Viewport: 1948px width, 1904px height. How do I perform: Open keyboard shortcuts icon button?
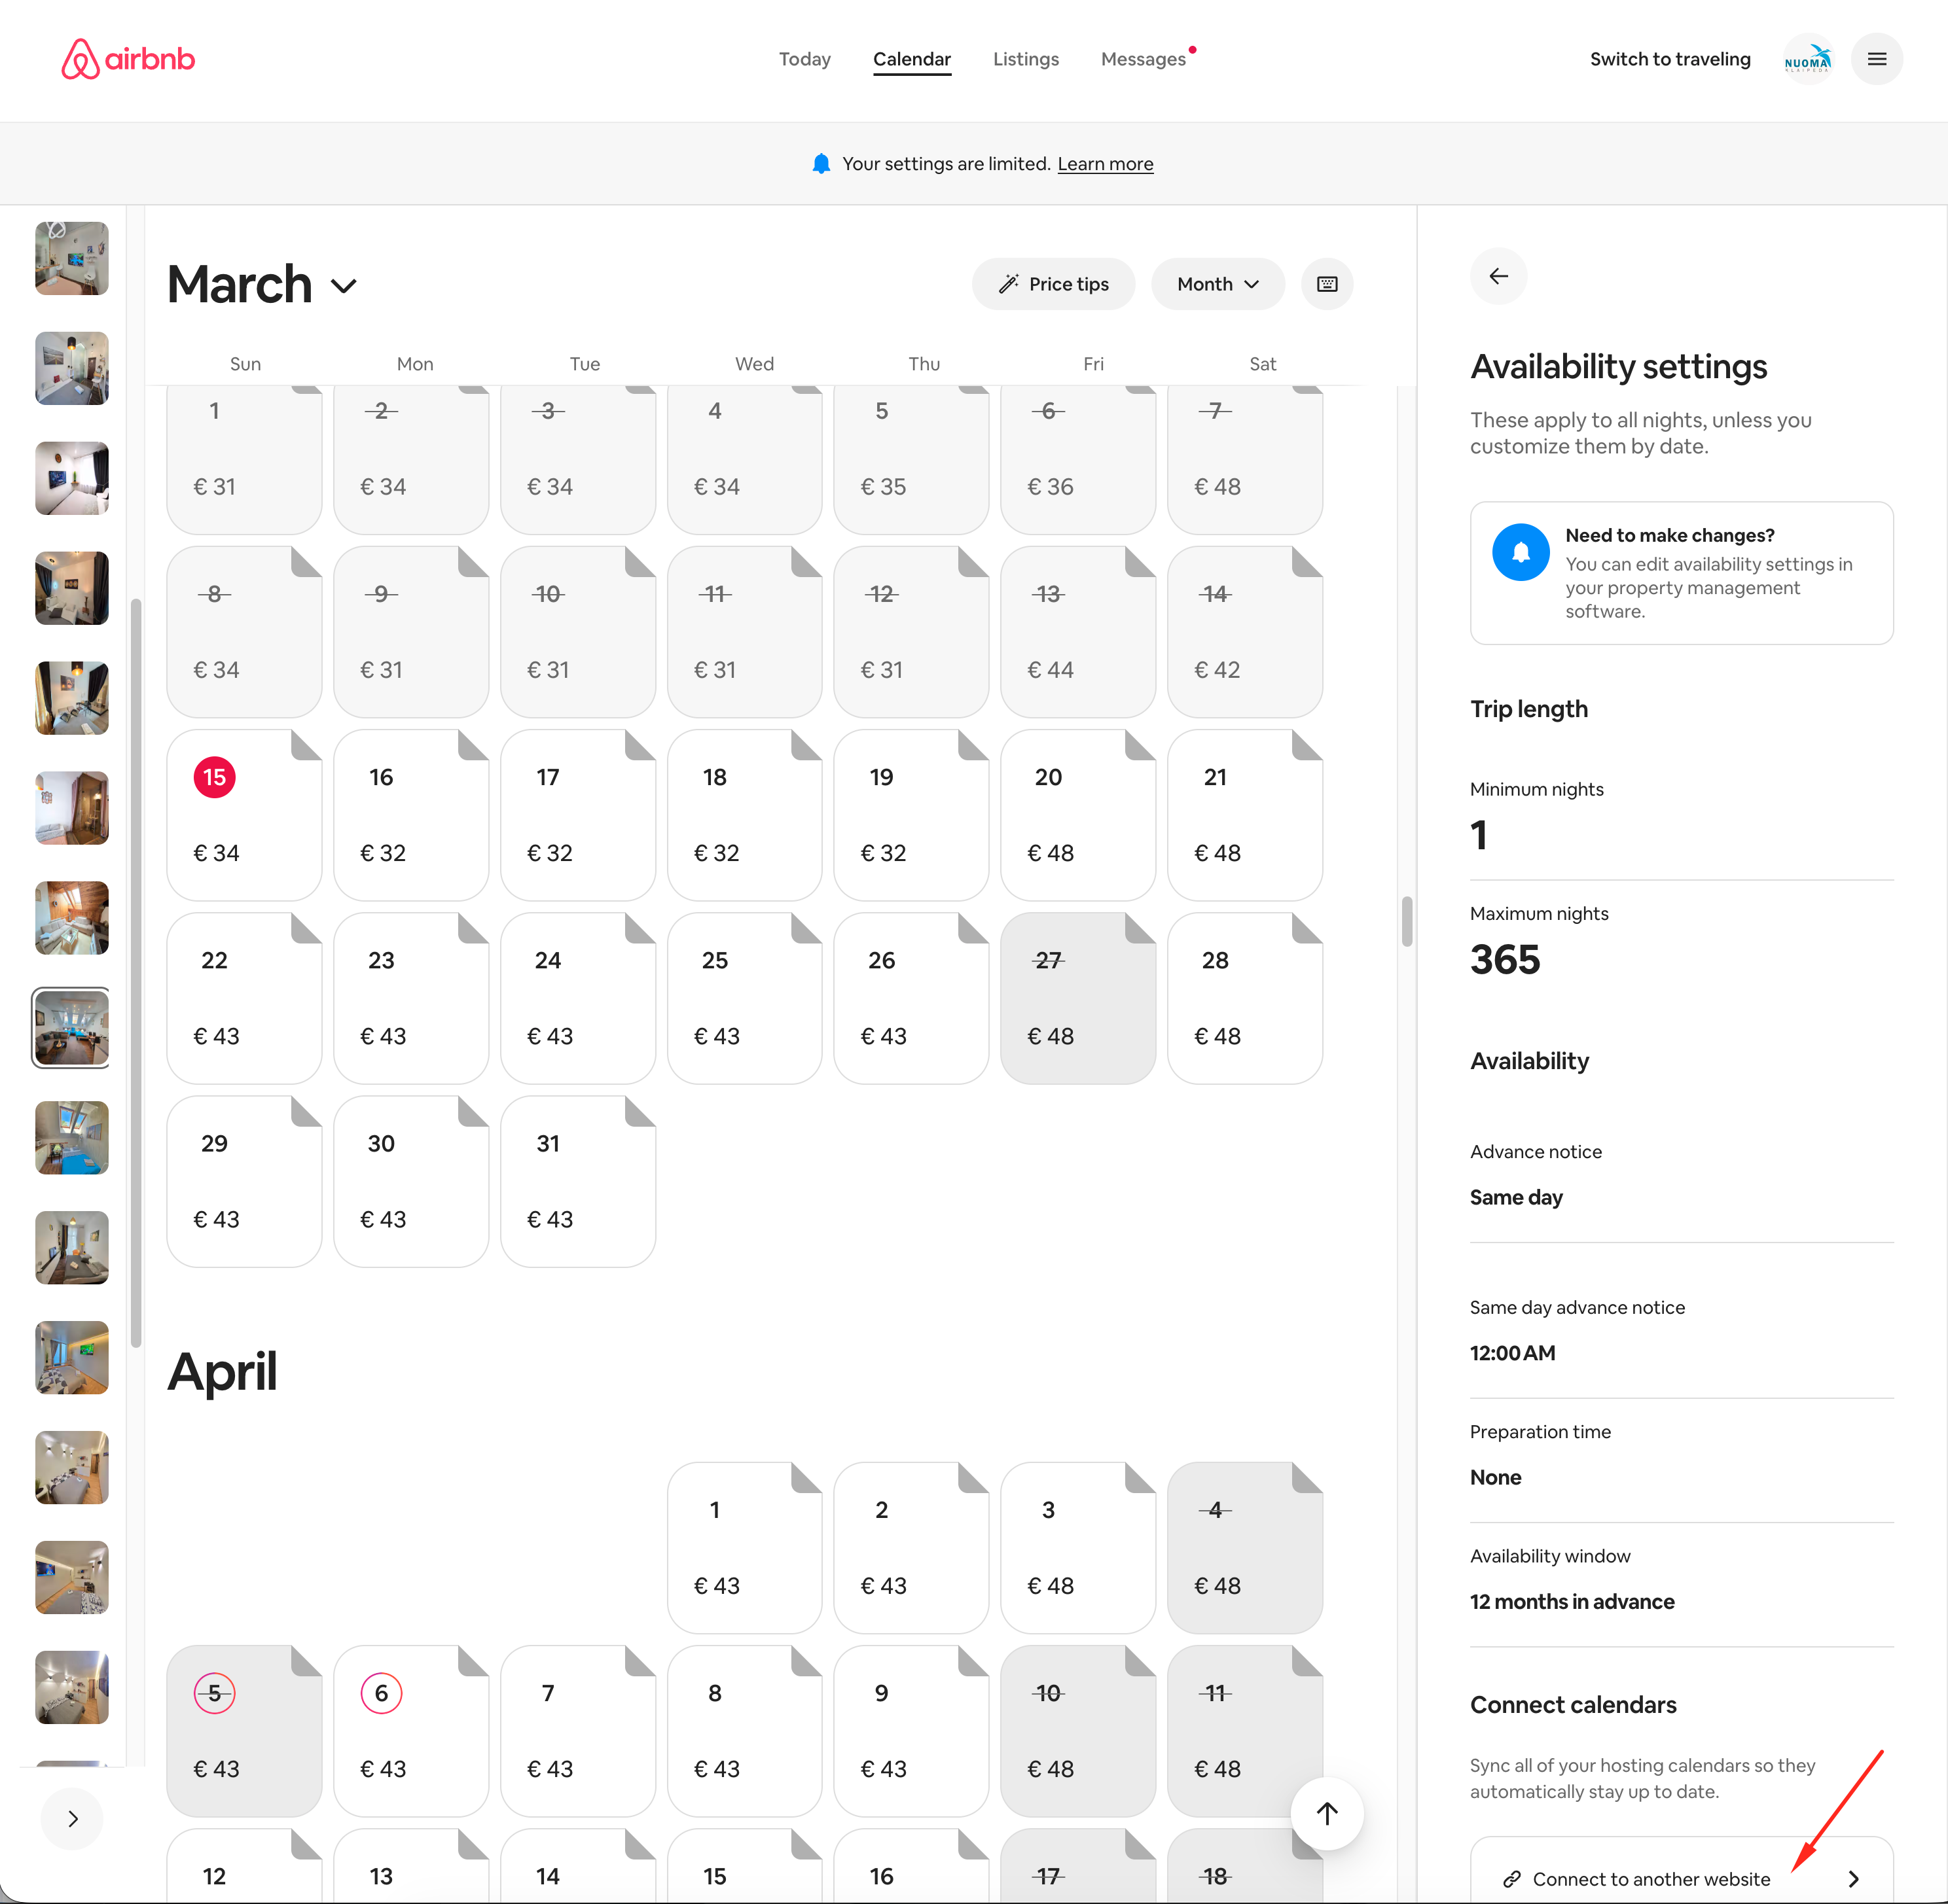pyautogui.click(x=1327, y=284)
